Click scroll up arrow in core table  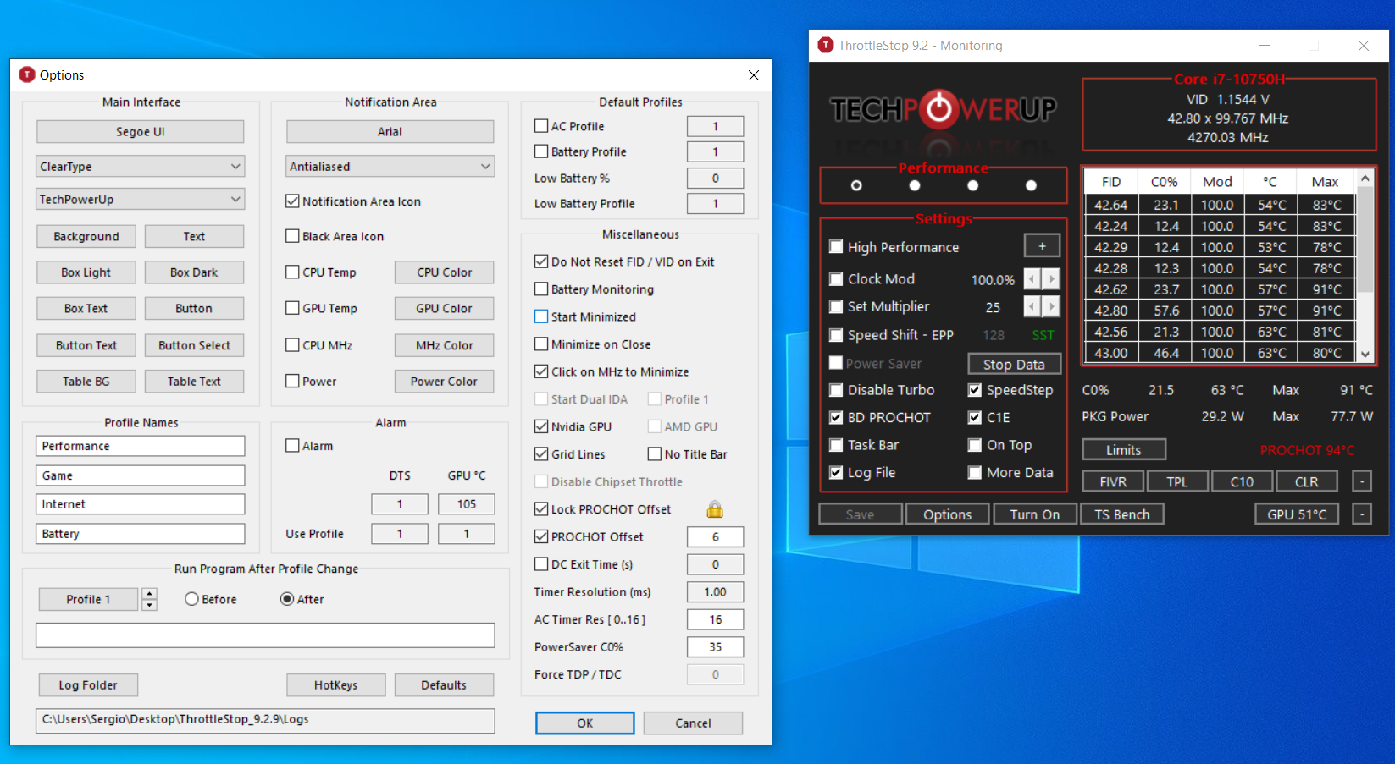click(1365, 179)
